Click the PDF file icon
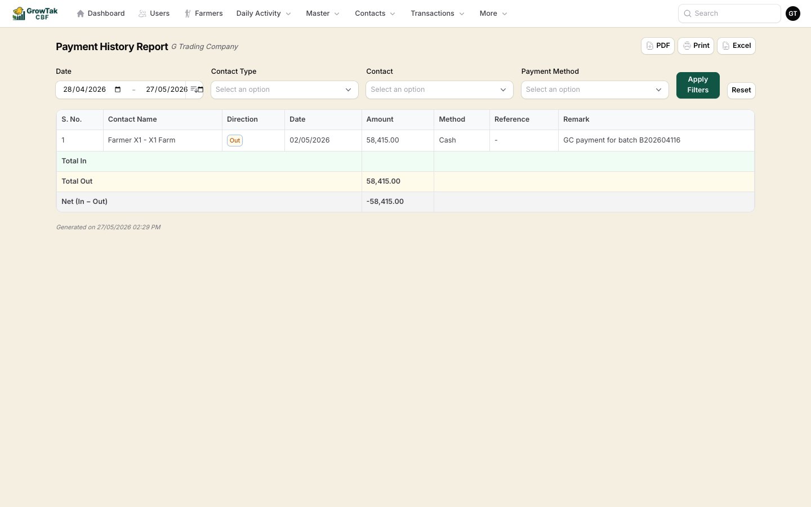Viewport: 811px width, 507px height. [x=650, y=46]
